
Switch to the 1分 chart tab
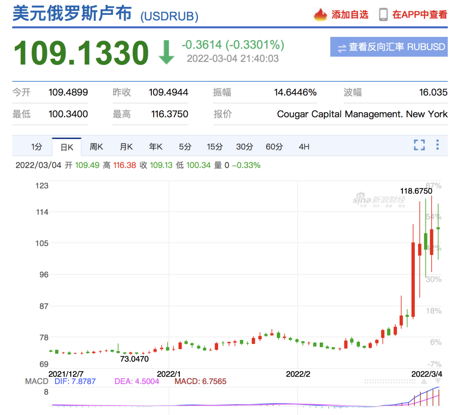pyautogui.click(x=36, y=147)
